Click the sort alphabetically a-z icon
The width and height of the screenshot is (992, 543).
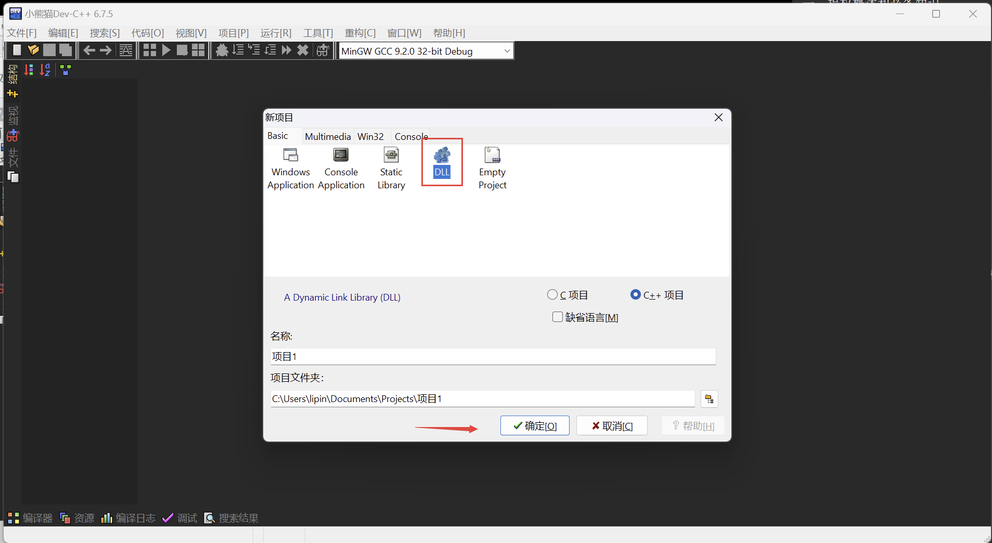pos(45,70)
